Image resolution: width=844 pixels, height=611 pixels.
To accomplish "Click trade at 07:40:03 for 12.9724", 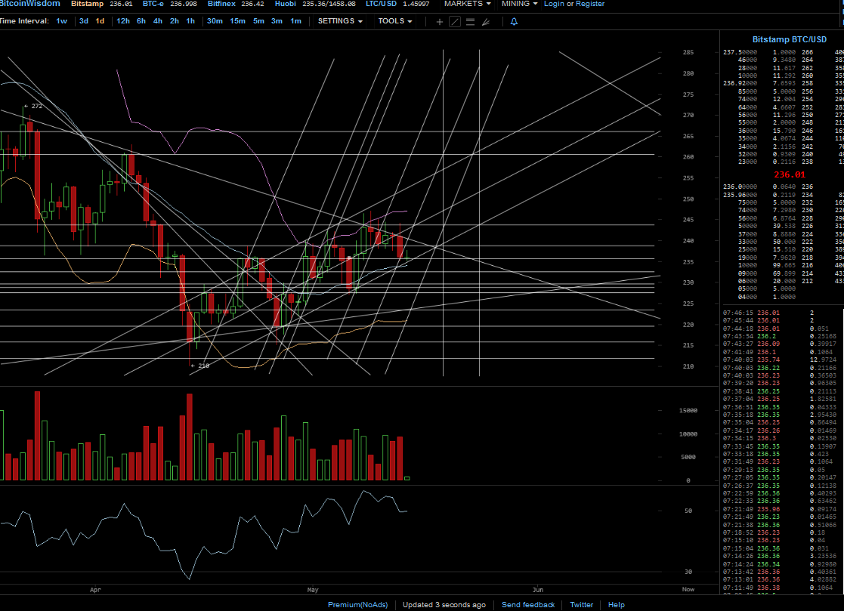I will click(781, 360).
